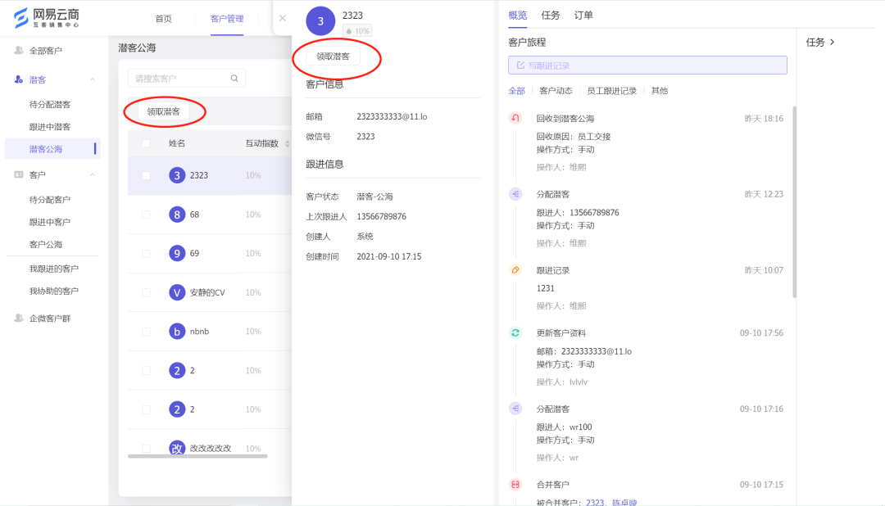Viewport: 885px width, 506px height.
Task: Click the 领取潜客 button above the list
Action: pos(162,111)
